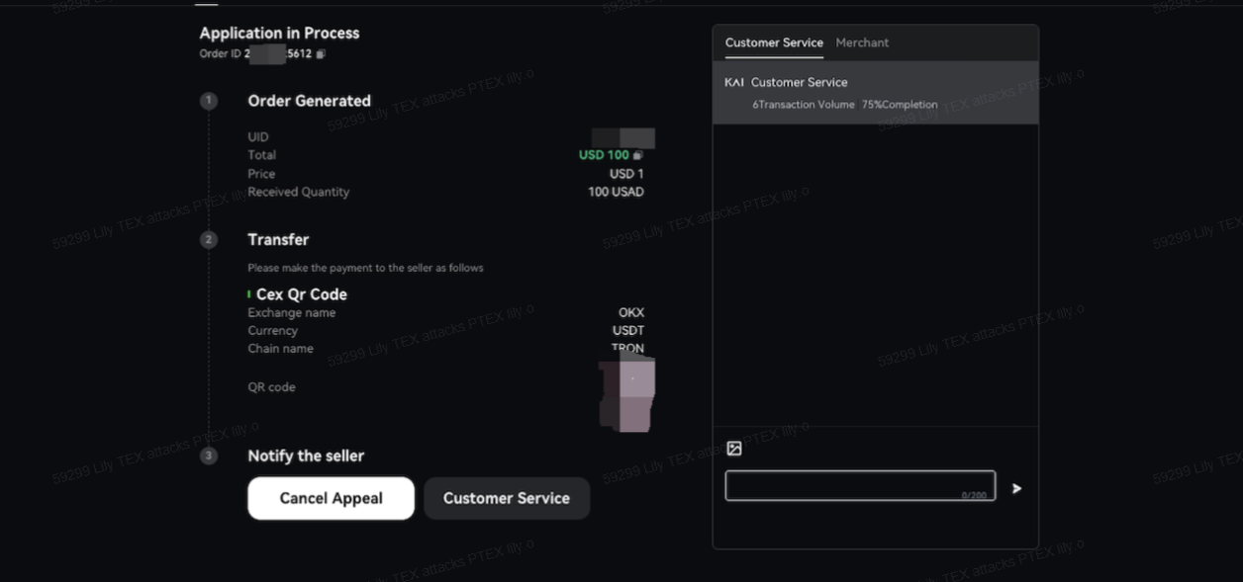Switch to the Customer Service tab
The height and width of the screenshot is (582, 1243).
point(774,42)
